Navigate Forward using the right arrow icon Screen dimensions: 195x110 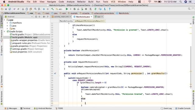click(x=48, y=9)
